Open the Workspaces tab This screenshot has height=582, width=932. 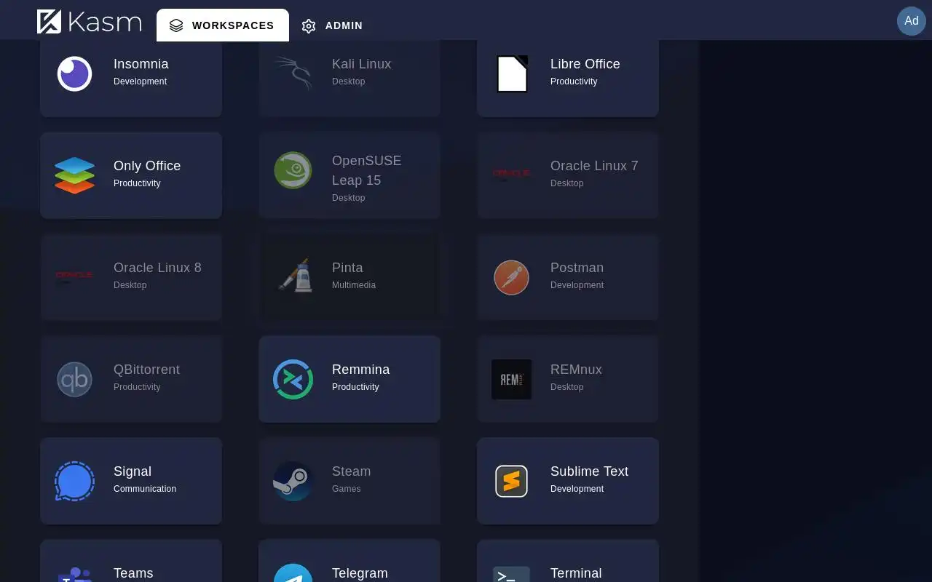coord(223,25)
